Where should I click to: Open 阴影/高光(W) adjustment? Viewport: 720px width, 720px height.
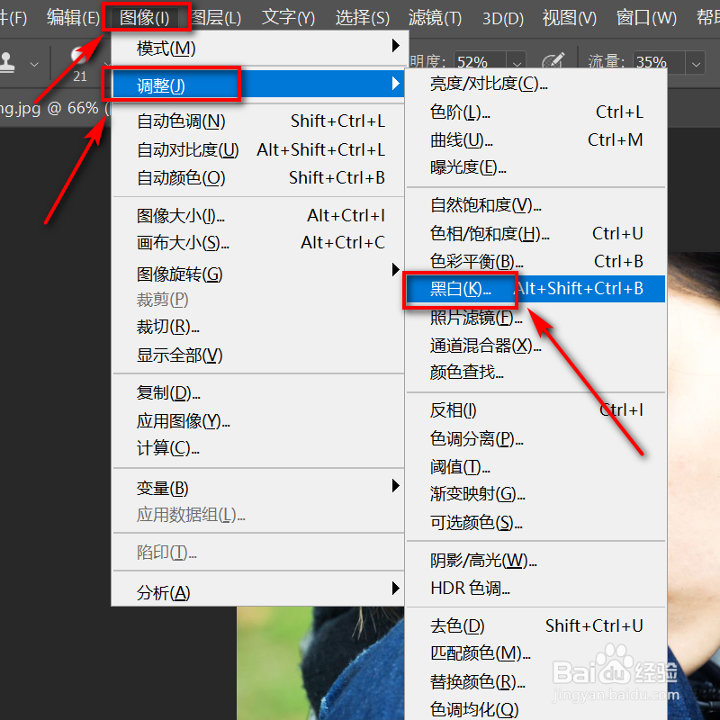click(535, 560)
